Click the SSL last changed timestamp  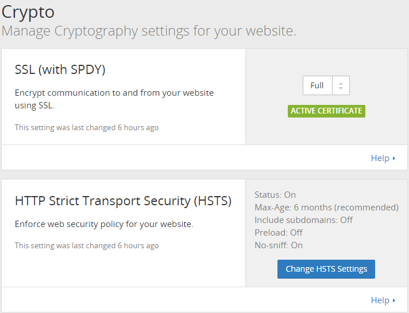pos(87,127)
